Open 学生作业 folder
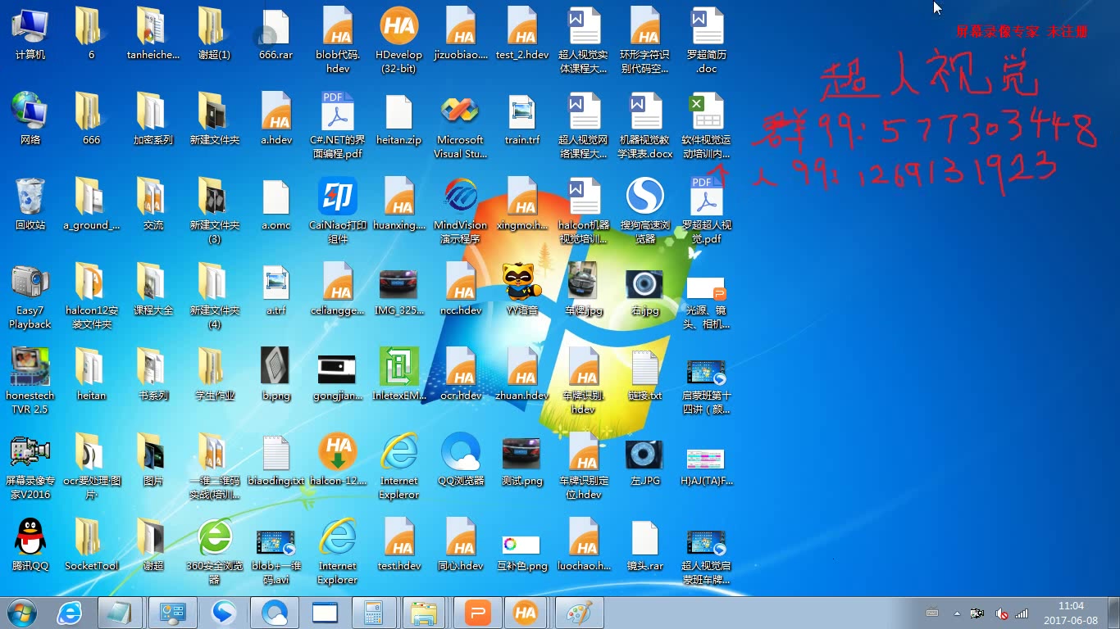The width and height of the screenshot is (1120, 629). (x=215, y=374)
